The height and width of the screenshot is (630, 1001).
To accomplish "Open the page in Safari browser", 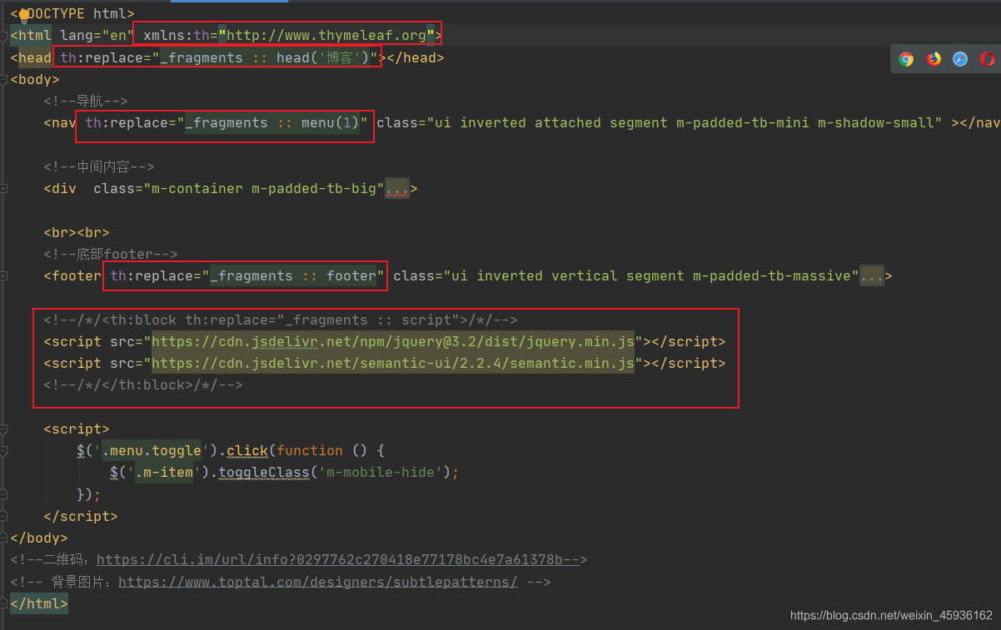I will [x=960, y=59].
